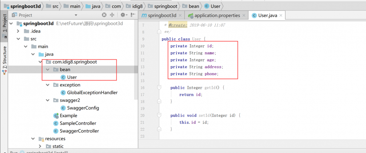The height and width of the screenshot is (153, 366).
Task: Click the 'return id;' statement
Action: click(x=191, y=94)
